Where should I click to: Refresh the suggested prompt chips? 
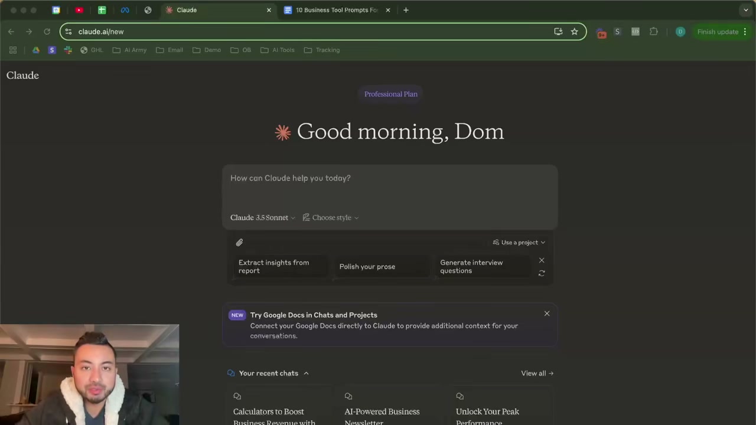[x=541, y=273]
